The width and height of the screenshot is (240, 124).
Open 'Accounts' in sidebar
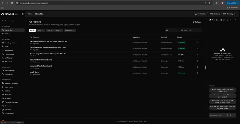click(x=13, y=95)
